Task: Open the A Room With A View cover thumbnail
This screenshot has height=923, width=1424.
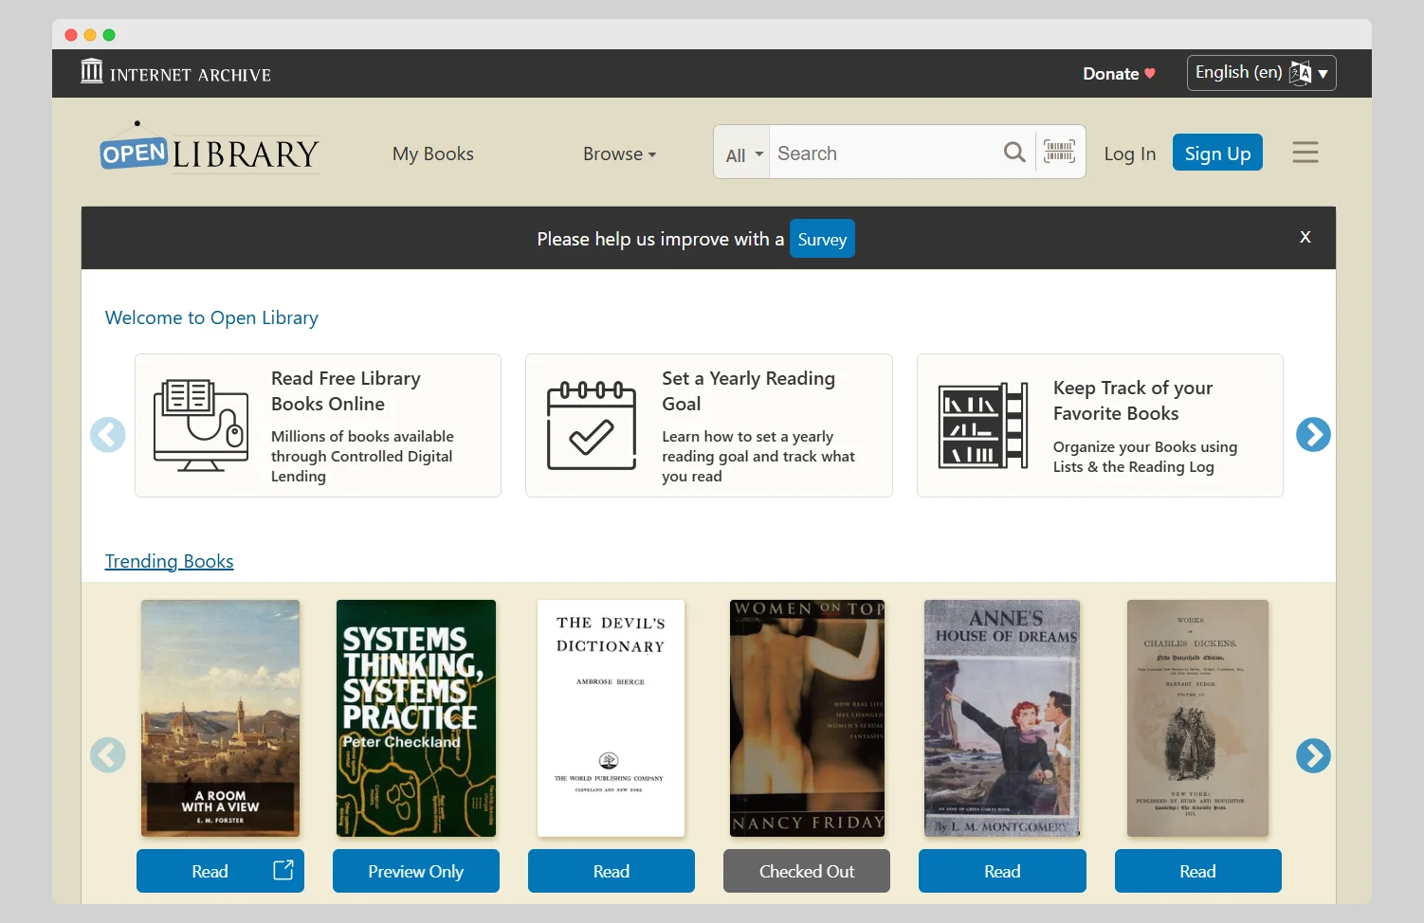Action: click(220, 718)
